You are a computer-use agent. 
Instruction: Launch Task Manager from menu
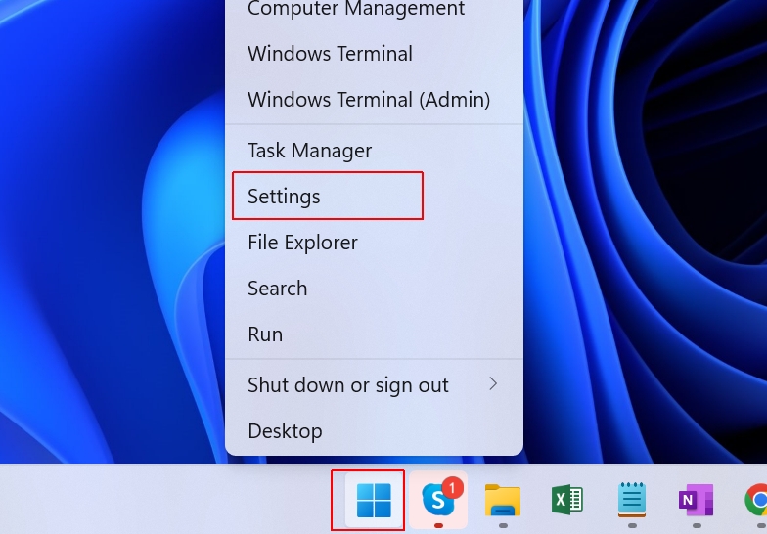(374, 151)
